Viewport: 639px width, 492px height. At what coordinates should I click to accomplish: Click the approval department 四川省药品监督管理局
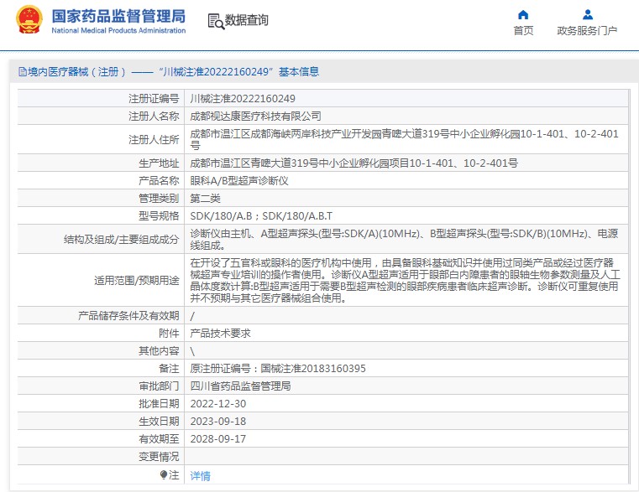(240, 386)
